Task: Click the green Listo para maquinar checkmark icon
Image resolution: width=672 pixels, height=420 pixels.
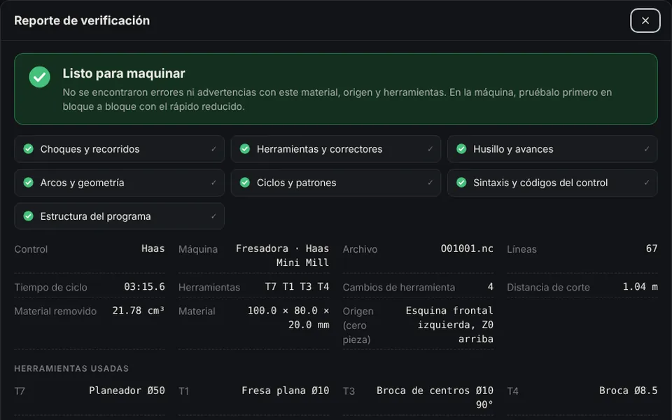Action: 39,77
